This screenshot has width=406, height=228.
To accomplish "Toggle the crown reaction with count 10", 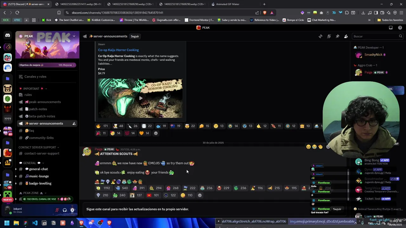I will 304,126.
